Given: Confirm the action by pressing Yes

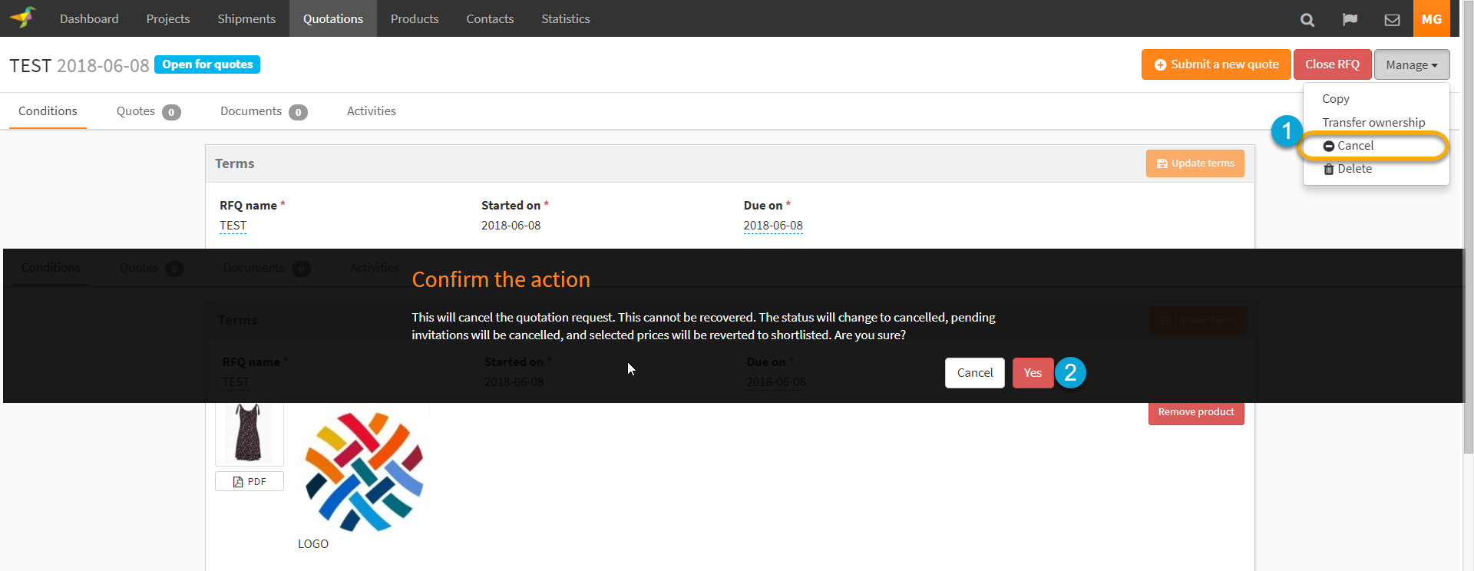Looking at the screenshot, I should click(1033, 373).
